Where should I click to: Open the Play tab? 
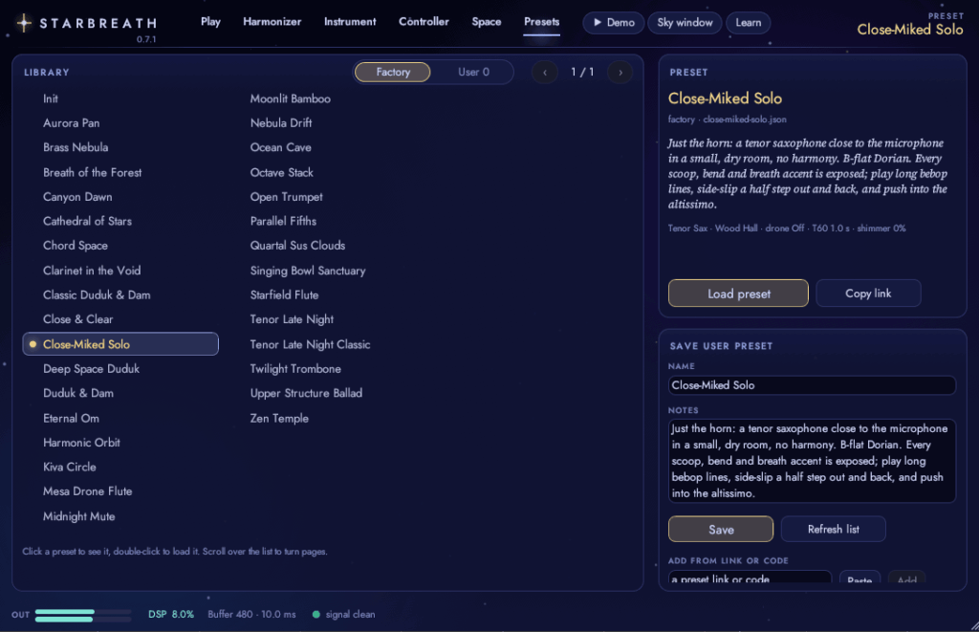coord(210,22)
